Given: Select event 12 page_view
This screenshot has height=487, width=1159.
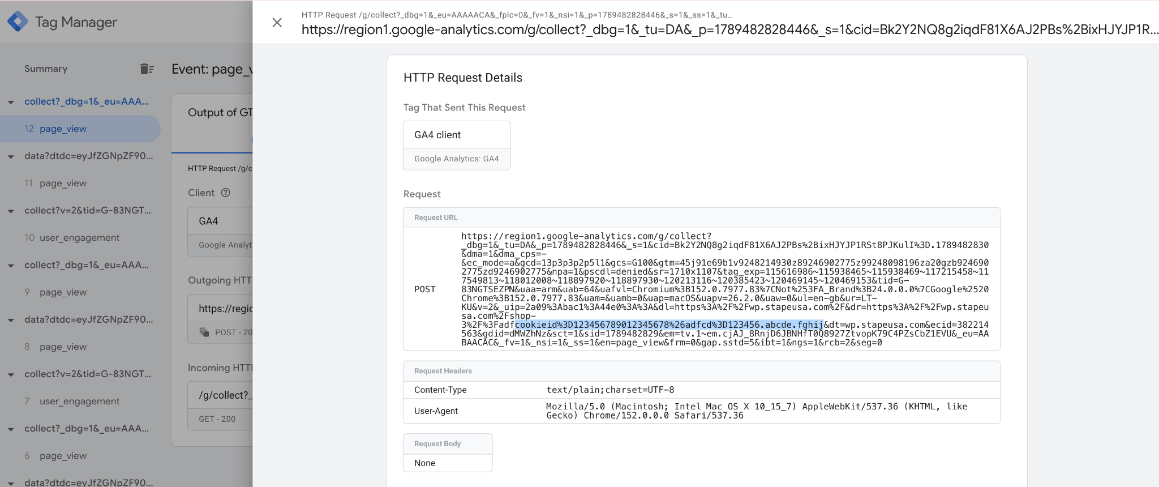Looking at the screenshot, I should [x=80, y=129].
